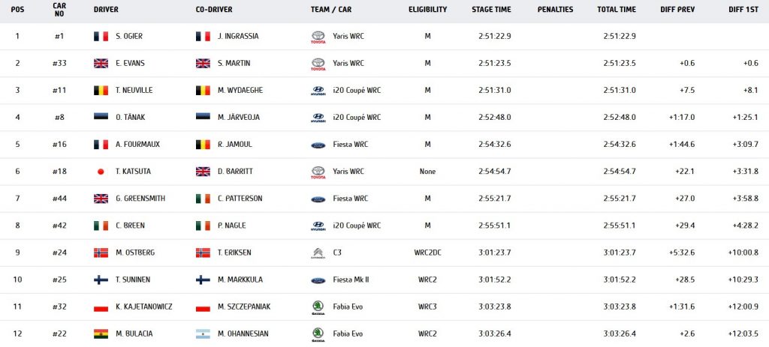Click the DIFF 1ST column header

click(x=743, y=10)
